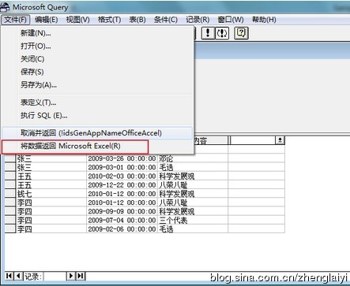This screenshot has width=350, height=286.
Task: Choose 执行 SQL (E)... entry
Action: tap(97, 115)
